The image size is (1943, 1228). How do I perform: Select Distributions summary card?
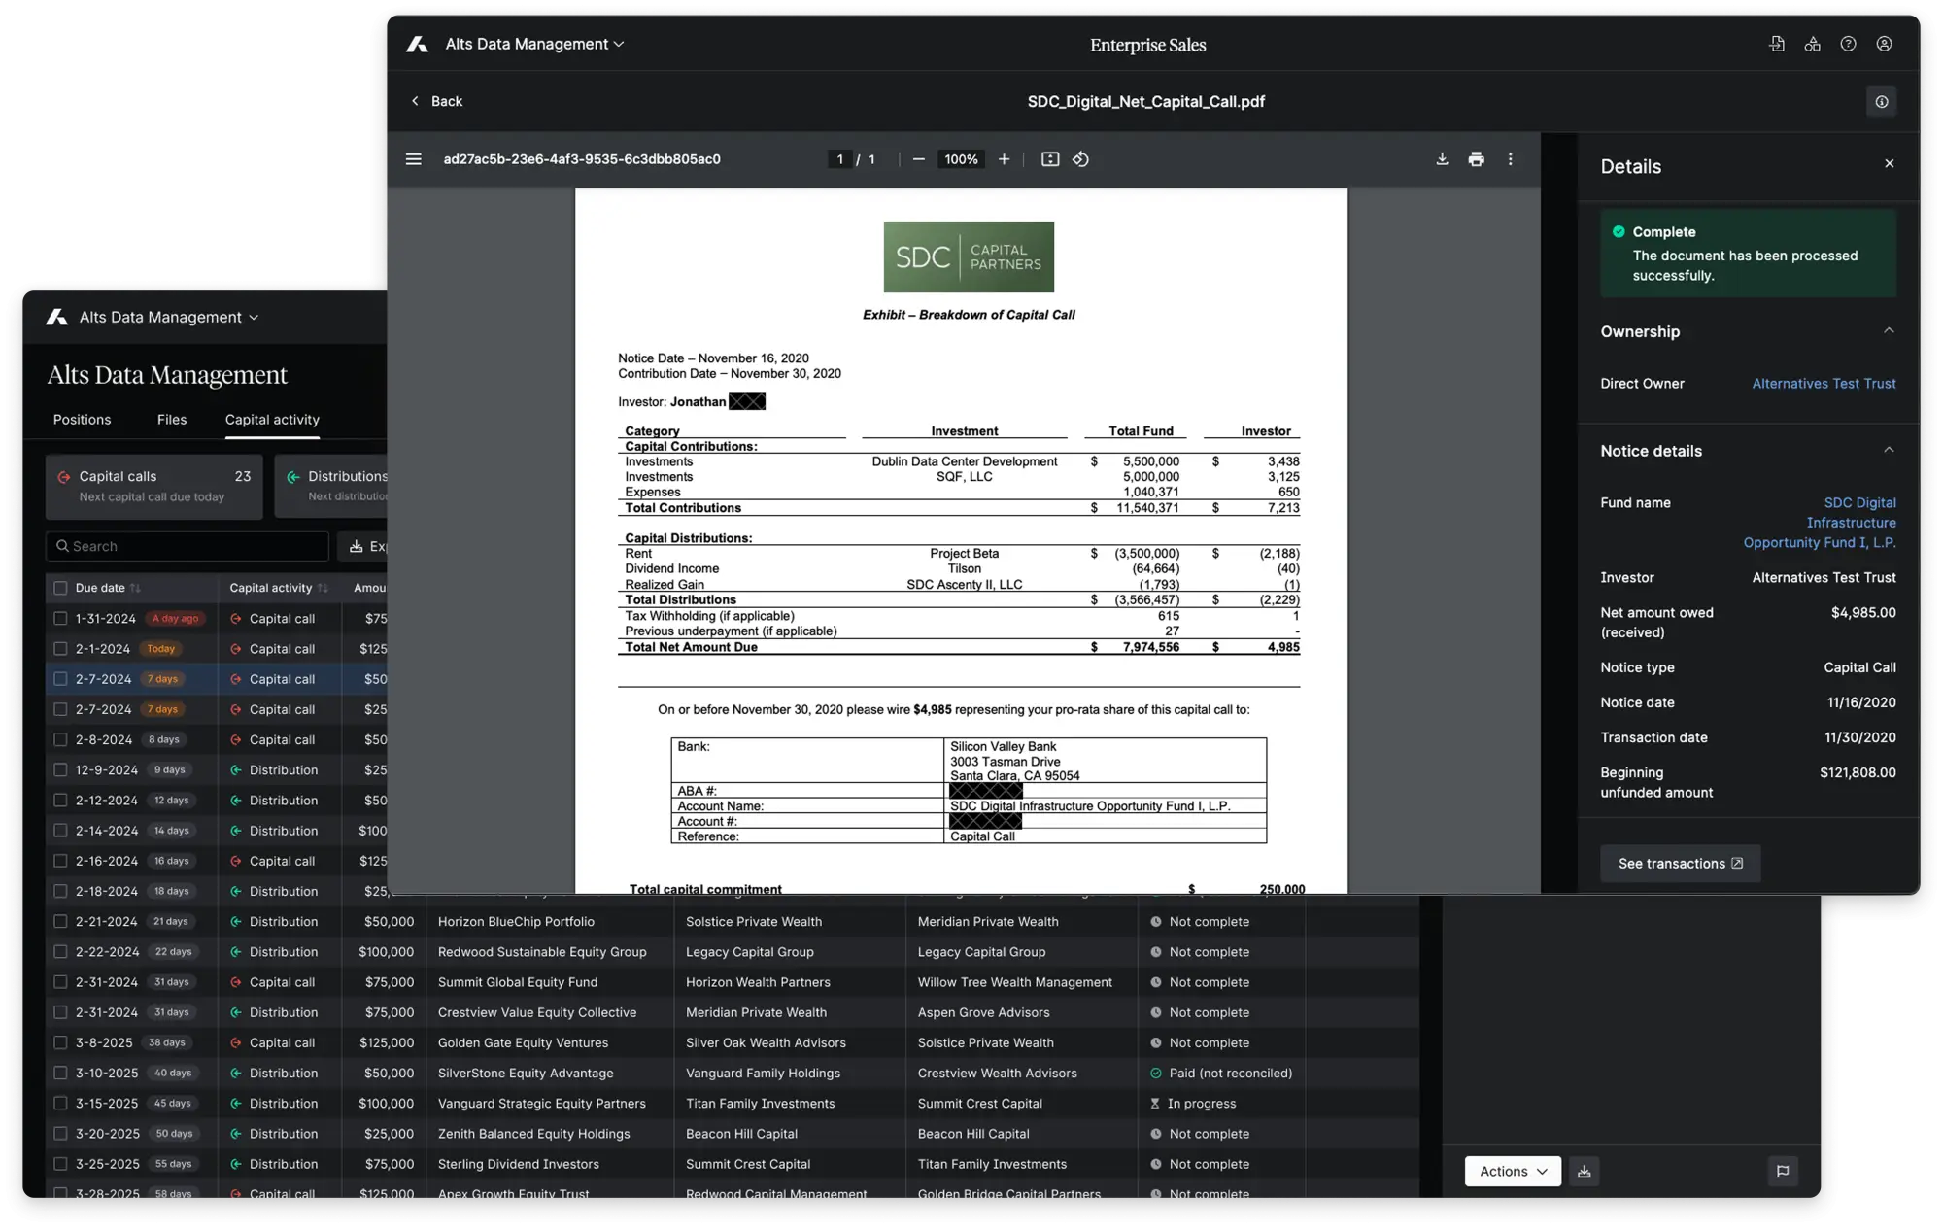coord(331,487)
